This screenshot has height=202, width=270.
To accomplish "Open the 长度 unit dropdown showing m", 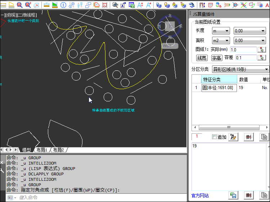I will pyautogui.click(x=221, y=31).
